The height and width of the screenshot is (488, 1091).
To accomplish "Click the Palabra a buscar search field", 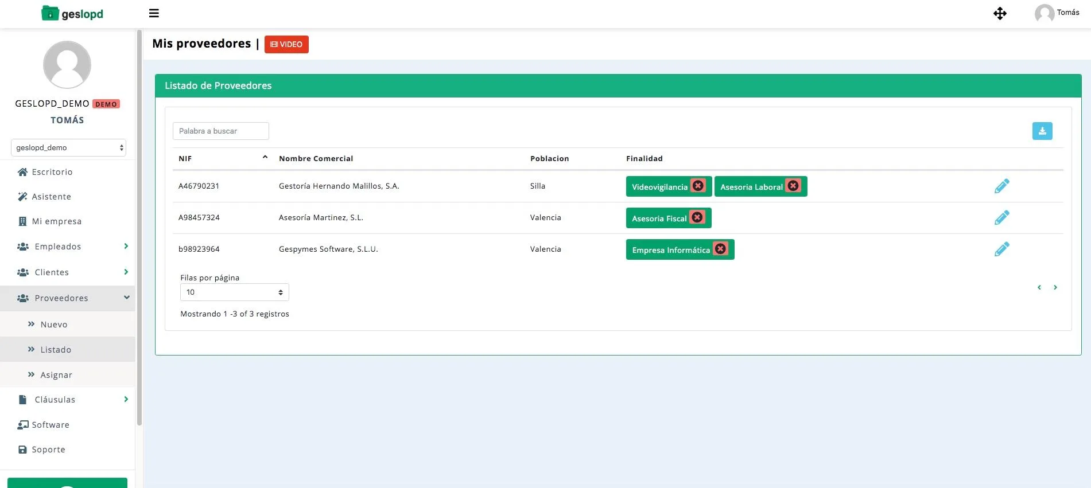I will coord(221,131).
